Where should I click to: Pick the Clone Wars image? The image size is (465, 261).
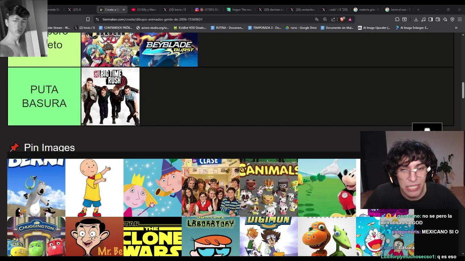coord(153,236)
